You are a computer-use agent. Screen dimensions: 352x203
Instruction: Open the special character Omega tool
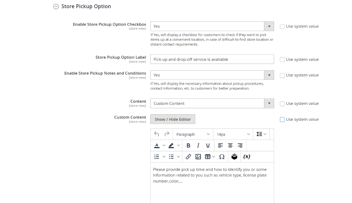click(x=222, y=157)
